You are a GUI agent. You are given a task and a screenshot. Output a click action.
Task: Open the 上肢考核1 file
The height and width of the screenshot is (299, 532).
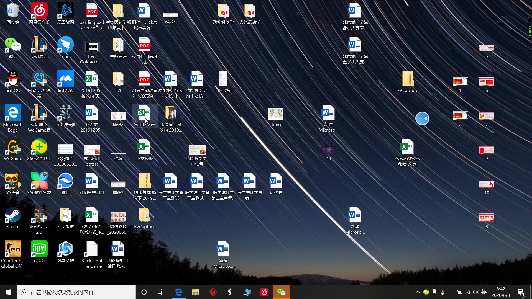[x=223, y=82]
